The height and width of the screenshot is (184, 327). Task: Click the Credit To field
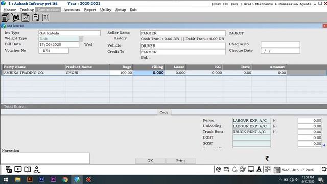(x=183, y=52)
